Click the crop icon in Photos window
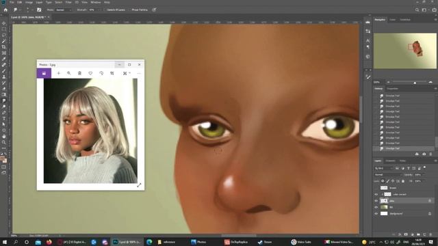Viewport: 438px width, 246px height. (x=112, y=73)
